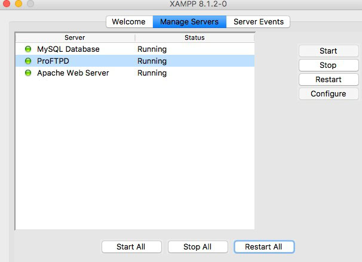The height and width of the screenshot is (262, 362).
Task: Open Configure for the selected server
Action: (329, 93)
